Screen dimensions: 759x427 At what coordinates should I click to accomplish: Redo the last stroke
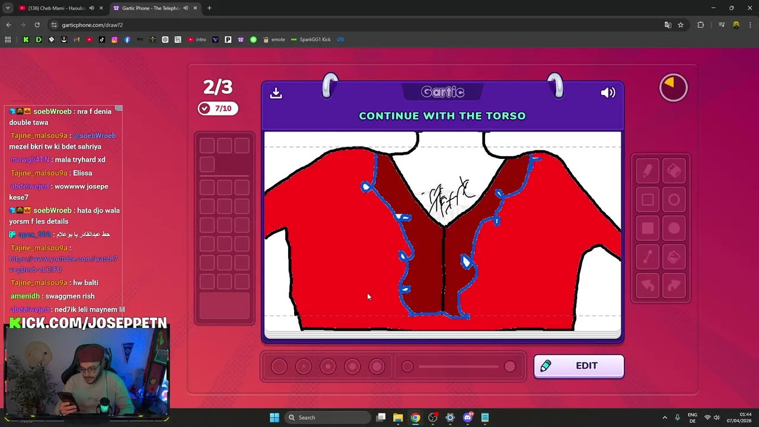tap(674, 286)
